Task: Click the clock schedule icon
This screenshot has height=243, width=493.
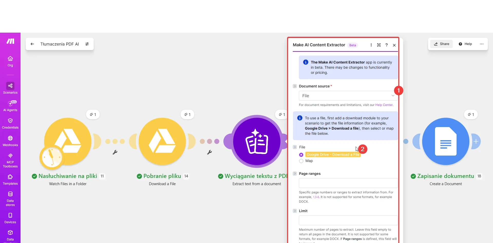Action: coord(52,157)
